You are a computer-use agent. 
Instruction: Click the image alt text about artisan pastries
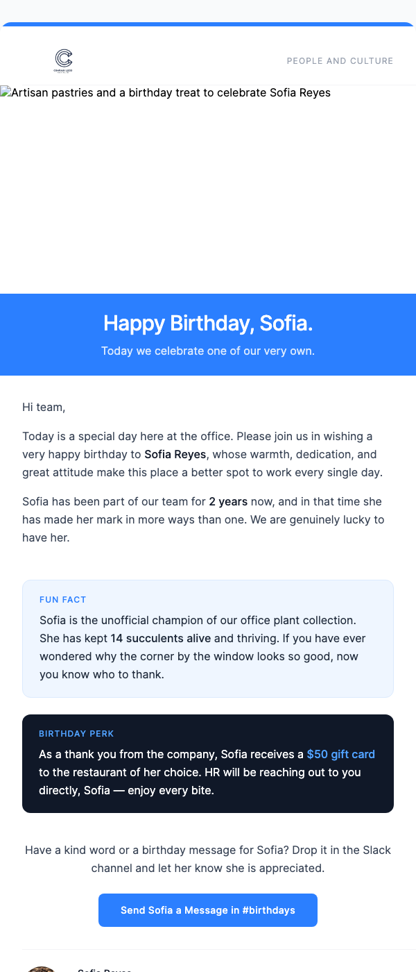coord(170,92)
